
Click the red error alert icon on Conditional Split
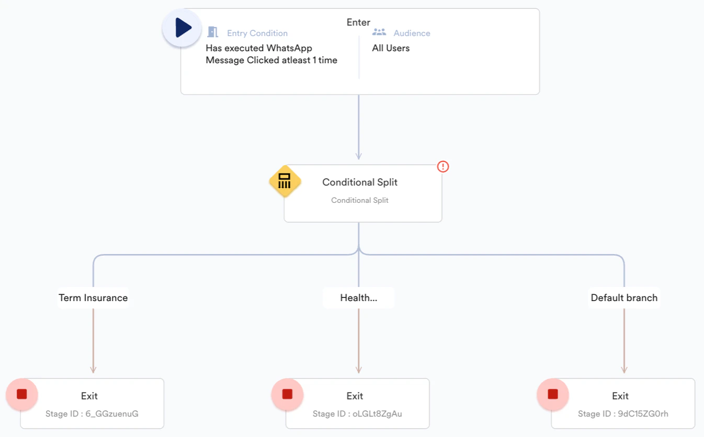click(442, 166)
